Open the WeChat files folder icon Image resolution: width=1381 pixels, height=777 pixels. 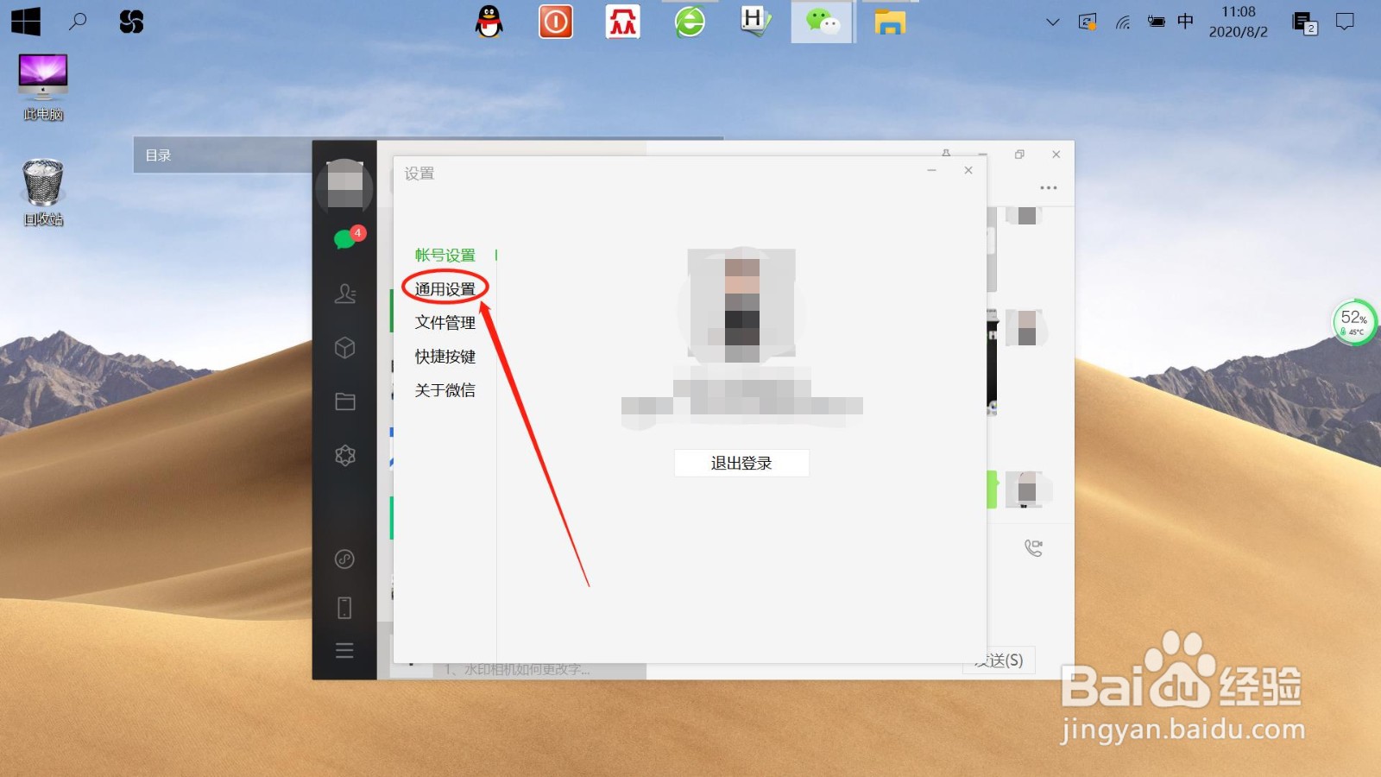[345, 401]
